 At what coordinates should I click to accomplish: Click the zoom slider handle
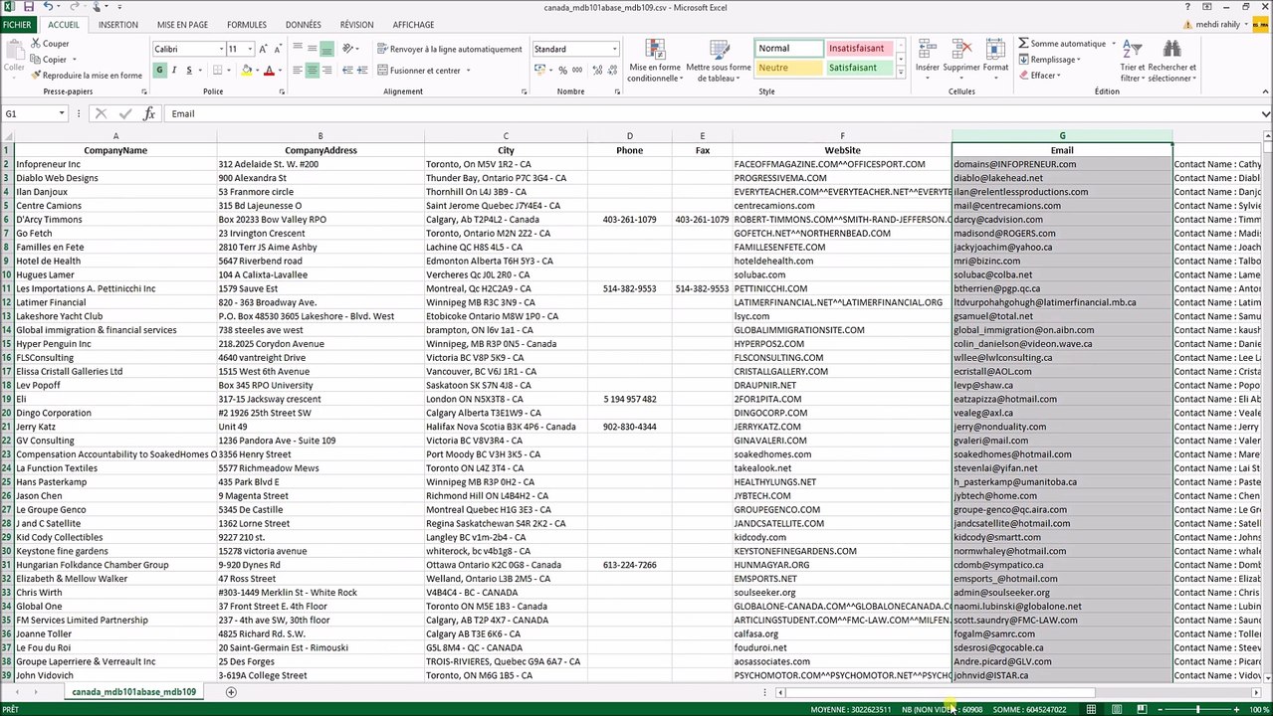point(1198,709)
